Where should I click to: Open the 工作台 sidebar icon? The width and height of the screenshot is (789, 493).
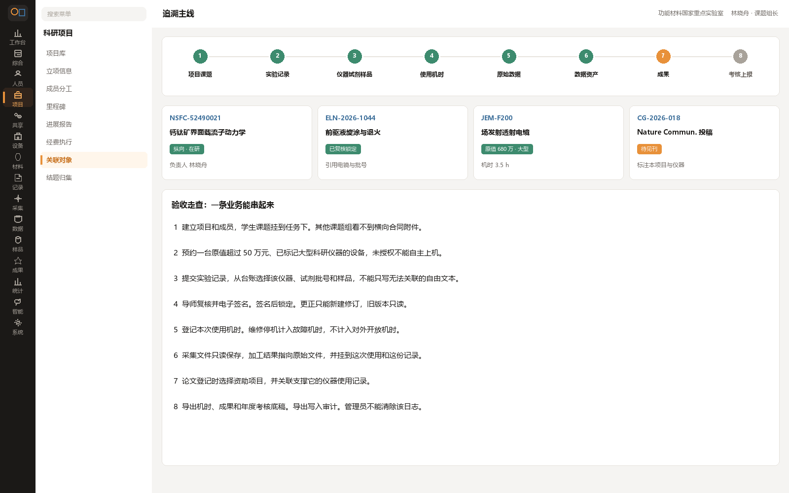tap(18, 37)
